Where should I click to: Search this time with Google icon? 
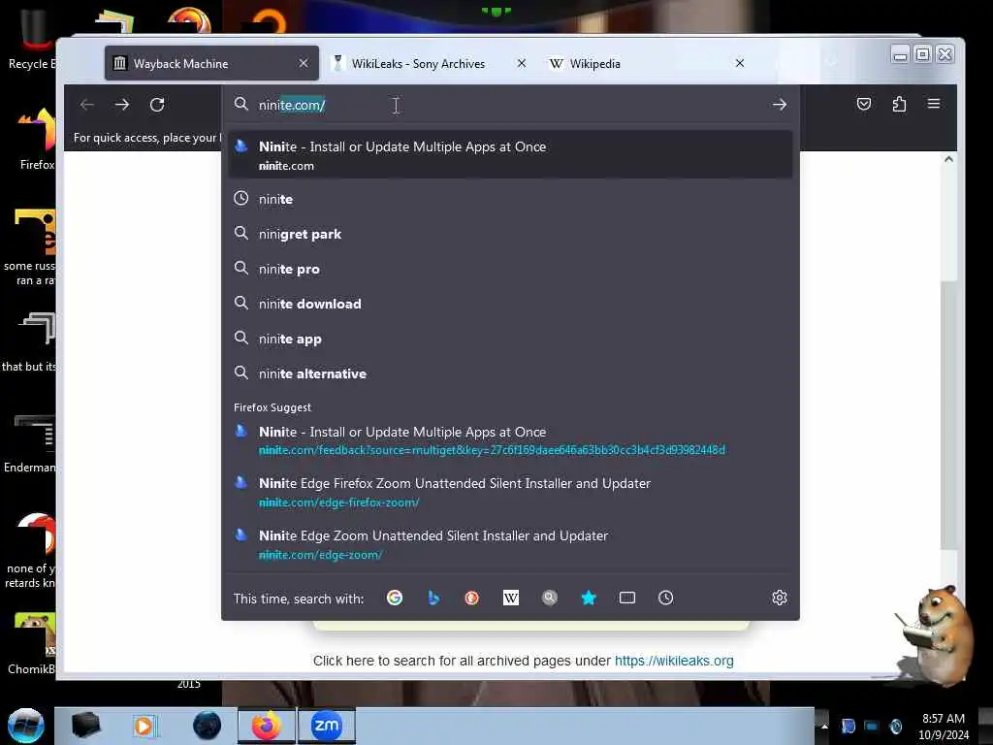point(395,598)
